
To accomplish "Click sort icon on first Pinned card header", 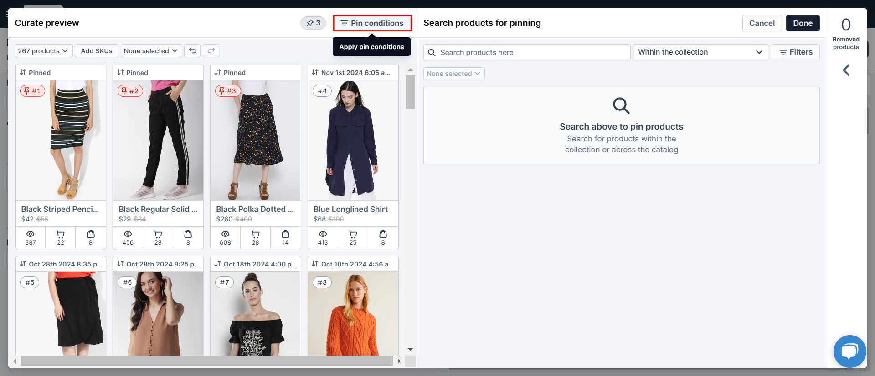I will [x=23, y=72].
